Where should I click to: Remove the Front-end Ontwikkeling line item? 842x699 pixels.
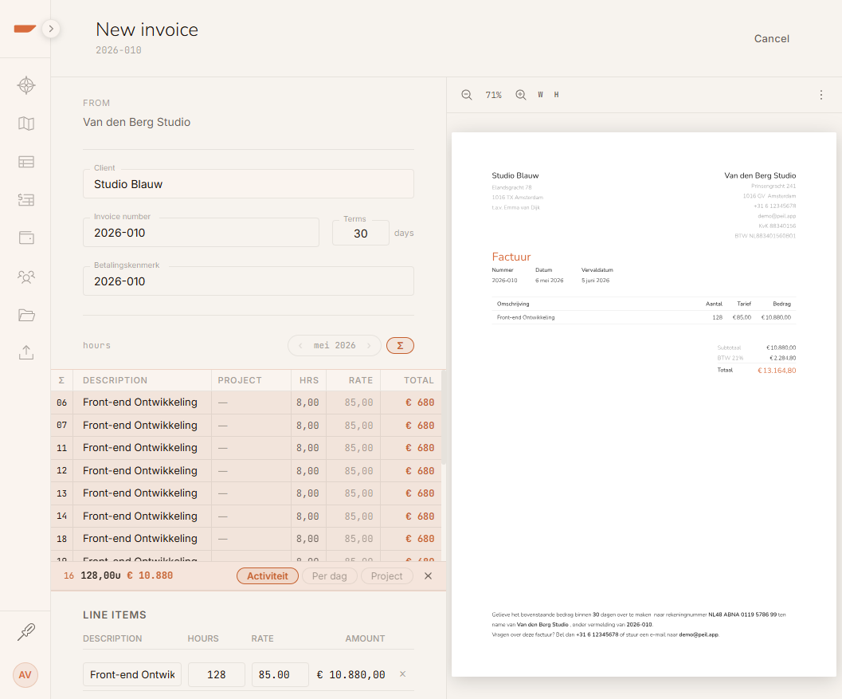[x=403, y=674]
